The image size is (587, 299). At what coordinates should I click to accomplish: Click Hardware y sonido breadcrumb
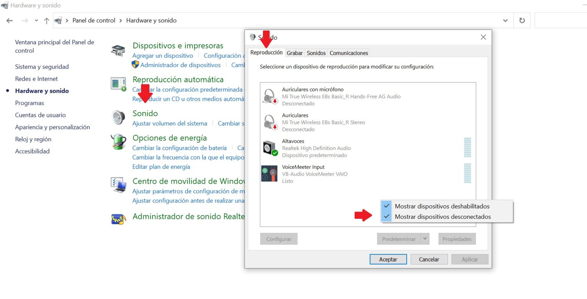[151, 21]
